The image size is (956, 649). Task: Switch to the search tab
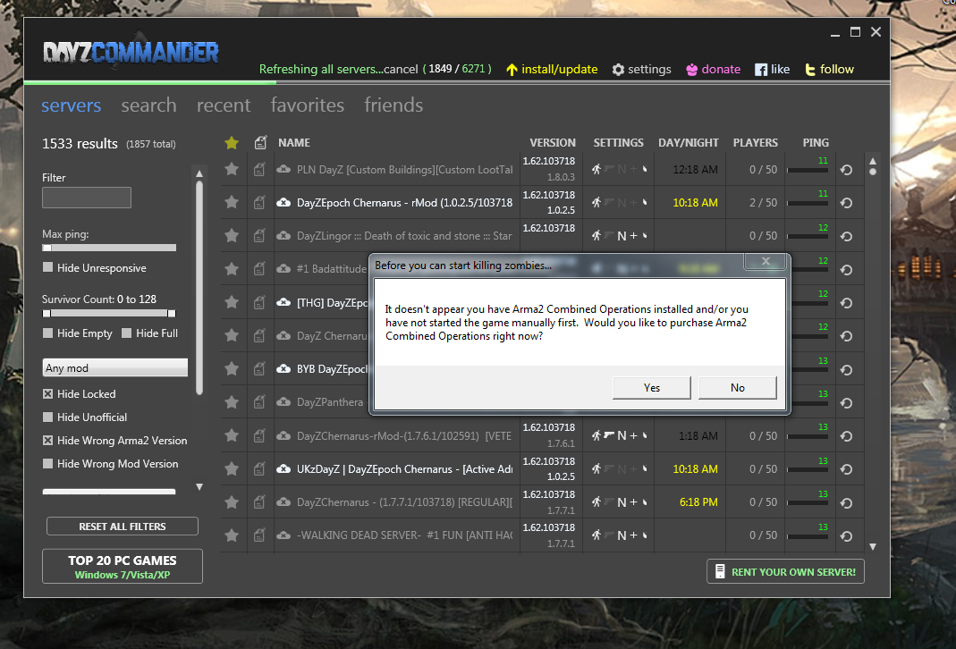tap(148, 105)
